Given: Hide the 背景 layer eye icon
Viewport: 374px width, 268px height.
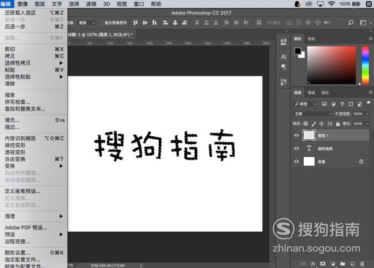Looking at the screenshot, I should (296, 162).
